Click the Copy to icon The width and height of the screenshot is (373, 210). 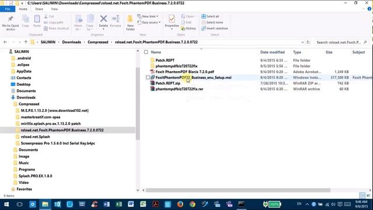[90, 19]
